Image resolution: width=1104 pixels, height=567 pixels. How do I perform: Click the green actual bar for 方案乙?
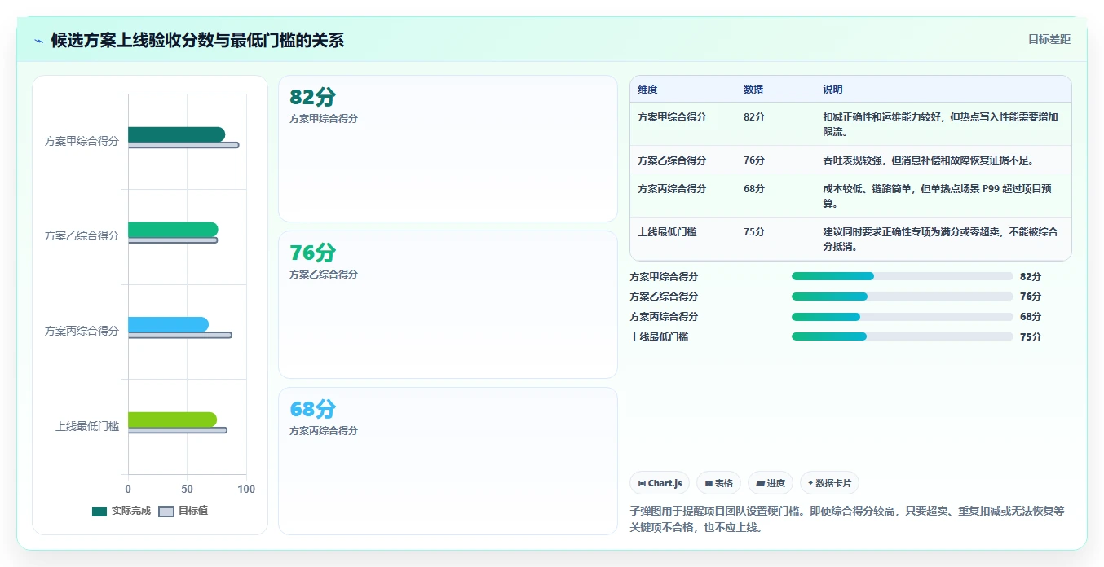173,230
